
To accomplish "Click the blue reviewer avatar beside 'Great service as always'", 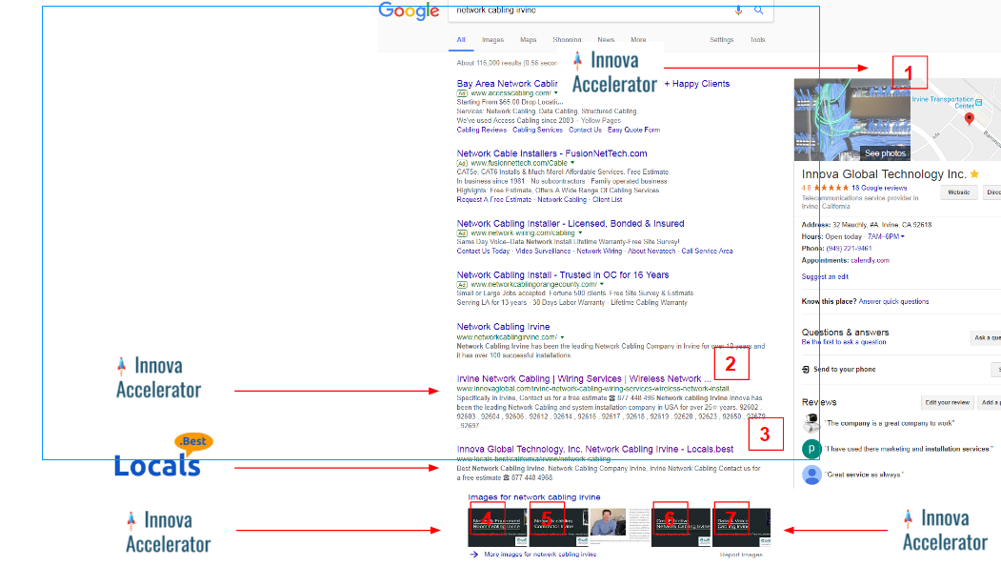I will (x=811, y=475).
